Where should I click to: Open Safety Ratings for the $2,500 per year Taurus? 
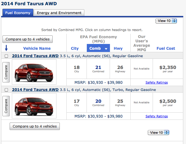[x=157, y=116]
